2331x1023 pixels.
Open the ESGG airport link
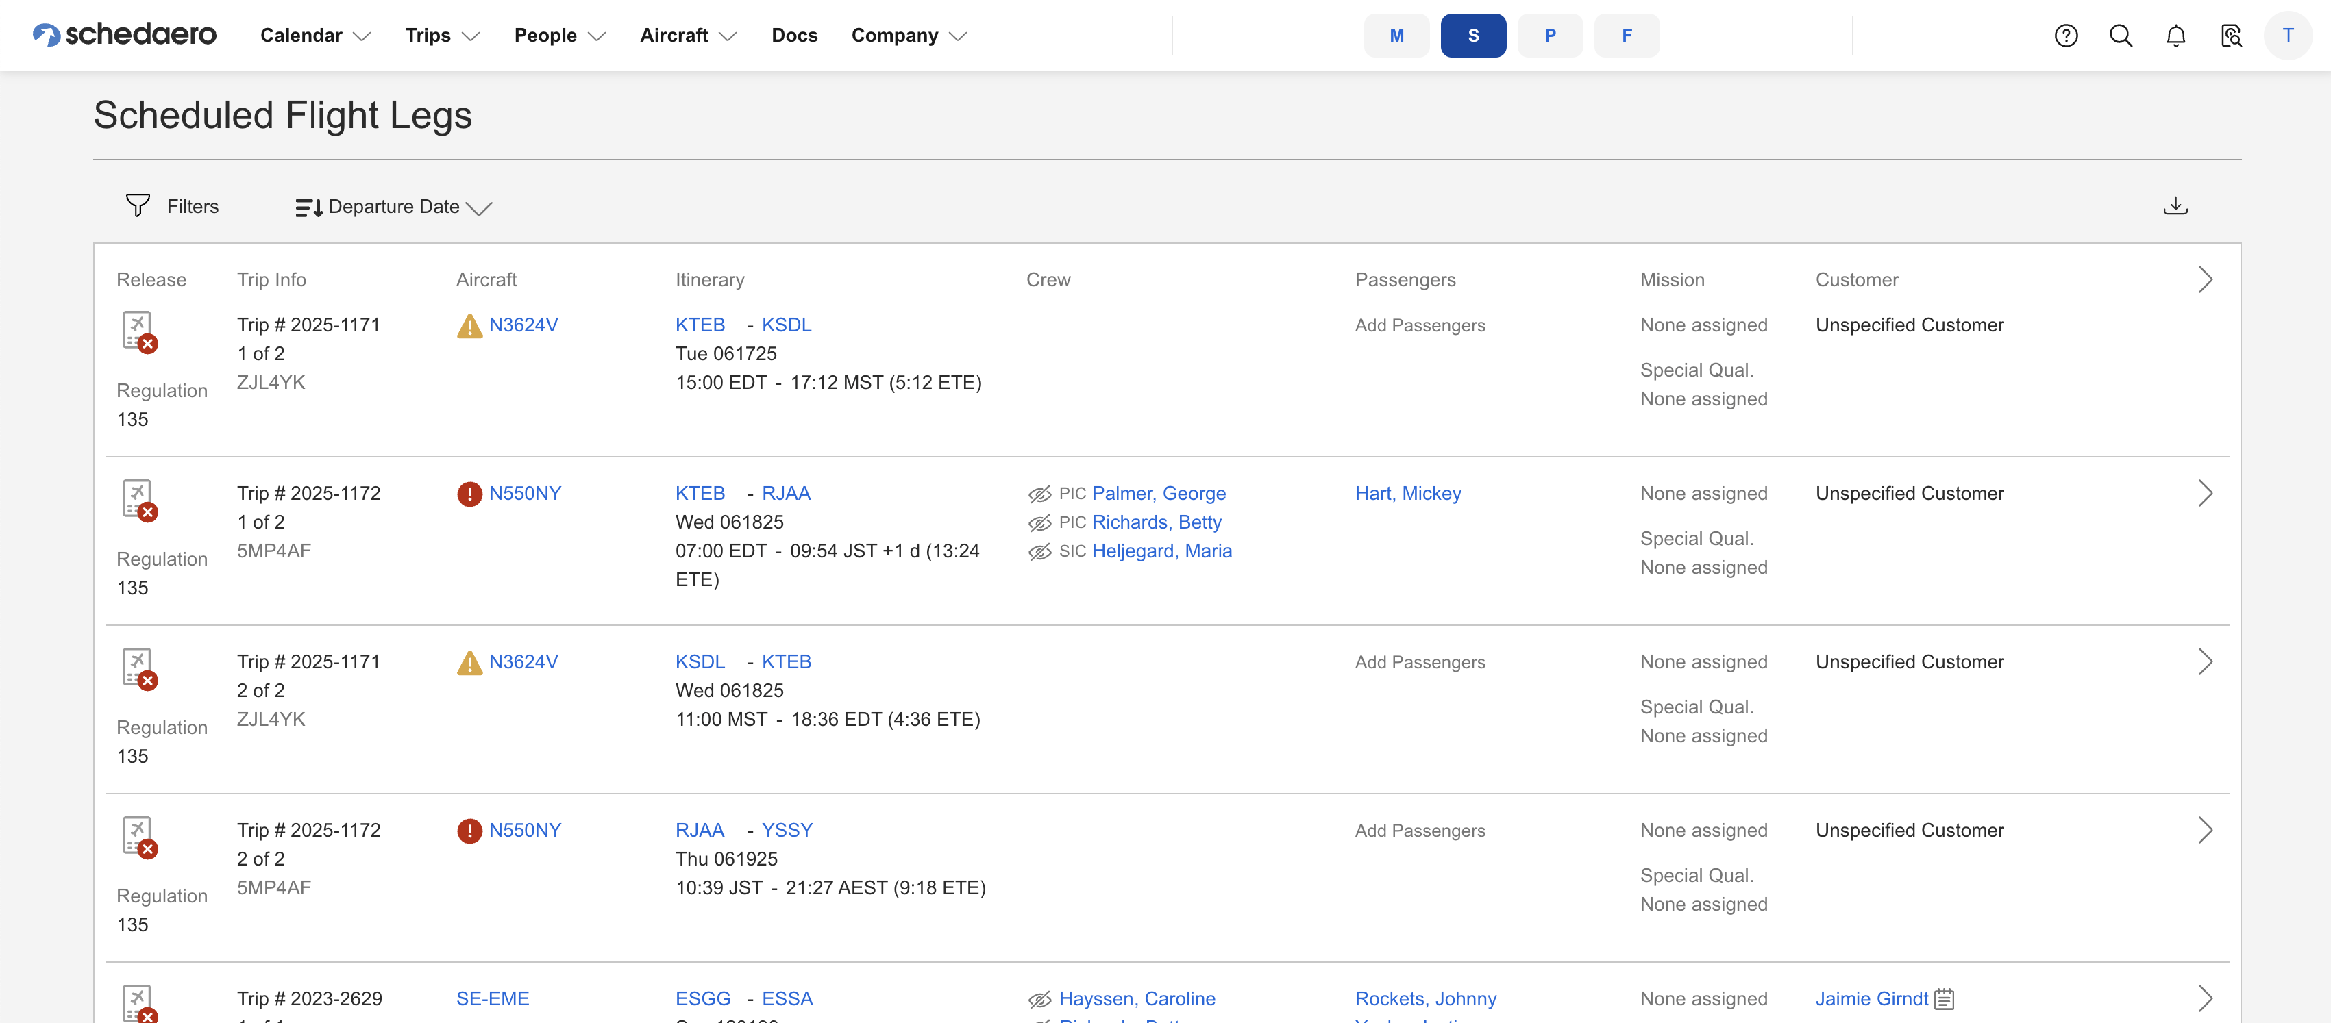[702, 998]
